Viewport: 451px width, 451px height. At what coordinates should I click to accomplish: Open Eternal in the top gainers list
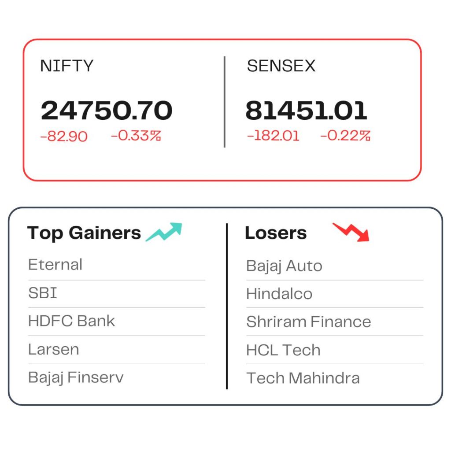coord(55,265)
